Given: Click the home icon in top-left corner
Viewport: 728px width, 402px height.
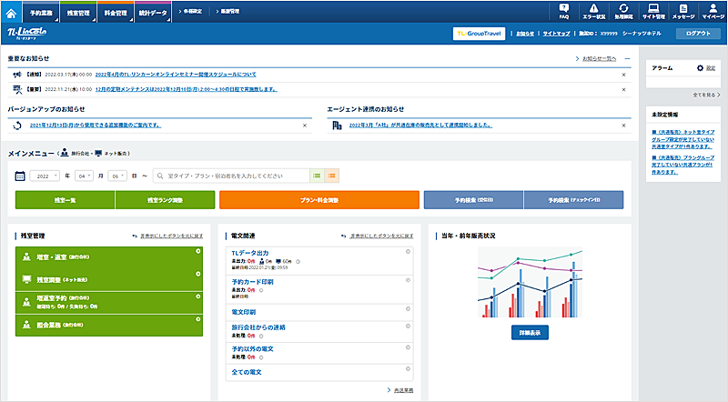Looking at the screenshot, I should [11, 11].
